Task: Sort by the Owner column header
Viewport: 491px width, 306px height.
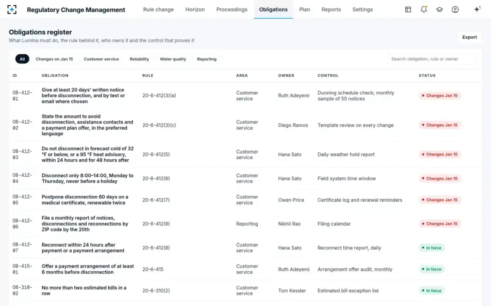Action: click(x=286, y=75)
